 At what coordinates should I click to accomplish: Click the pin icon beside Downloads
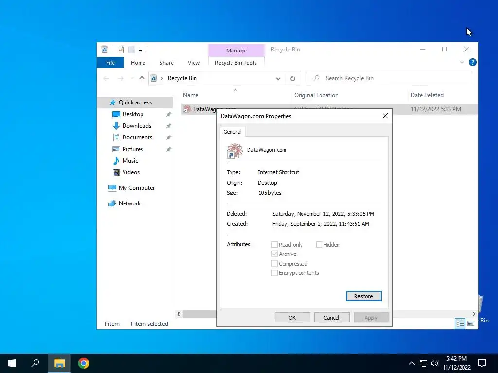[x=169, y=126]
